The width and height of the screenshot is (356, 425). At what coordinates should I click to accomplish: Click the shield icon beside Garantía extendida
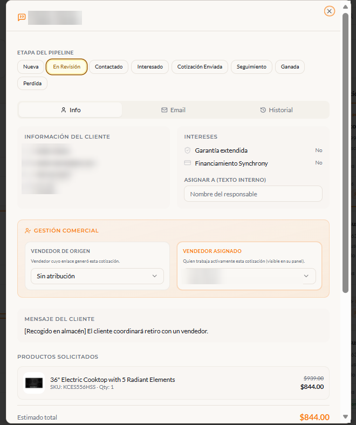187,150
